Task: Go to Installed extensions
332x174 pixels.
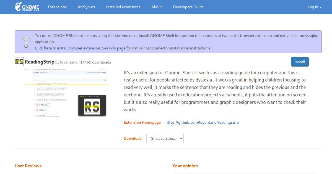Action: (123, 7)
